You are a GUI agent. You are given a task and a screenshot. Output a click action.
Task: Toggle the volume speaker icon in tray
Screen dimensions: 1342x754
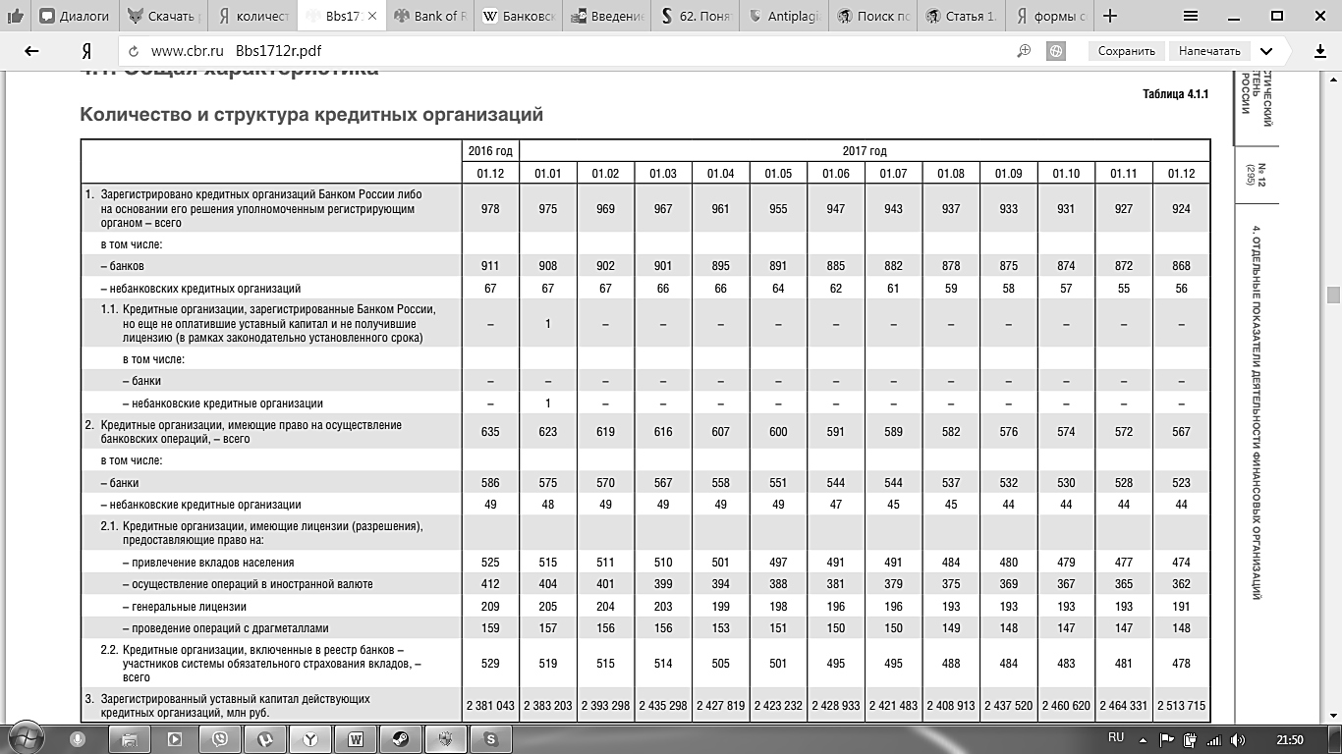[1238, 739]
